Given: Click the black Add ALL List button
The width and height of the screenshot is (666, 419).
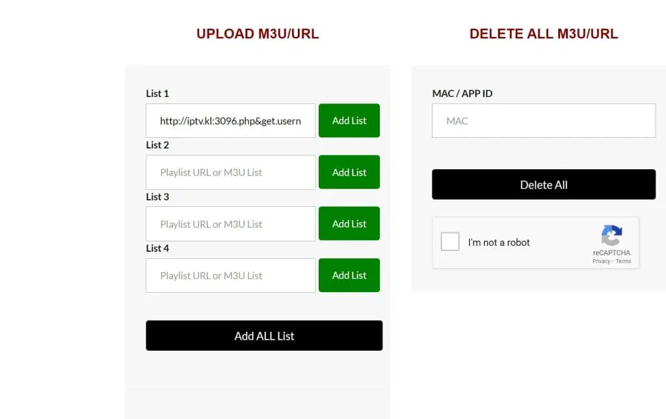Looking at the screenshot, I should (x=264, y=336).
